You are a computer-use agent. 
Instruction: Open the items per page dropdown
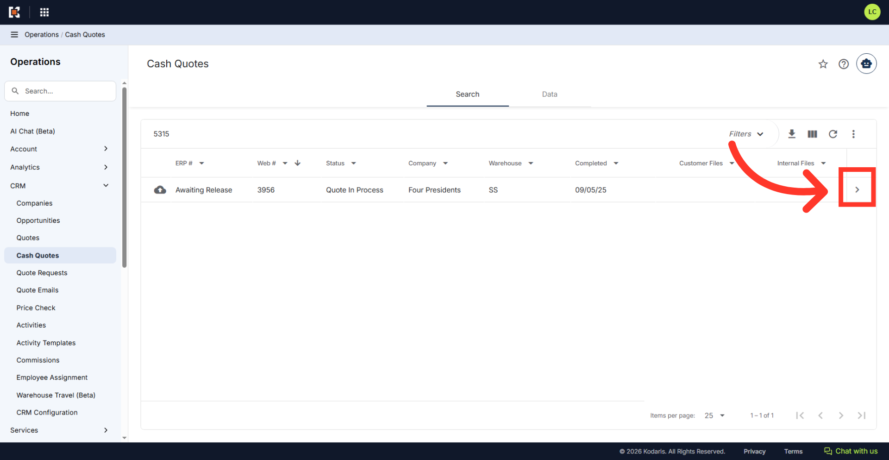click(714, 416)
